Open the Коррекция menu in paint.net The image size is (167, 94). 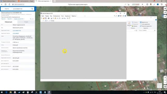(68, 16)
